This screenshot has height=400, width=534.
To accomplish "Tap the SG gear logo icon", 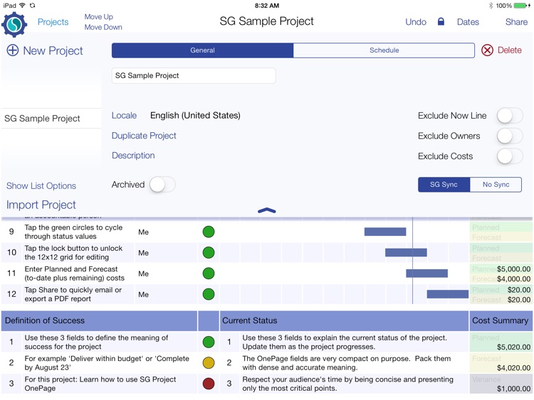I will (14, 24).
